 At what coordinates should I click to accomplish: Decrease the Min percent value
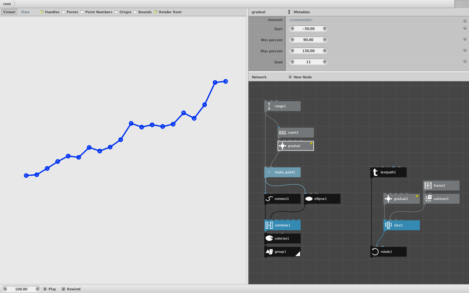click(292, 40)
